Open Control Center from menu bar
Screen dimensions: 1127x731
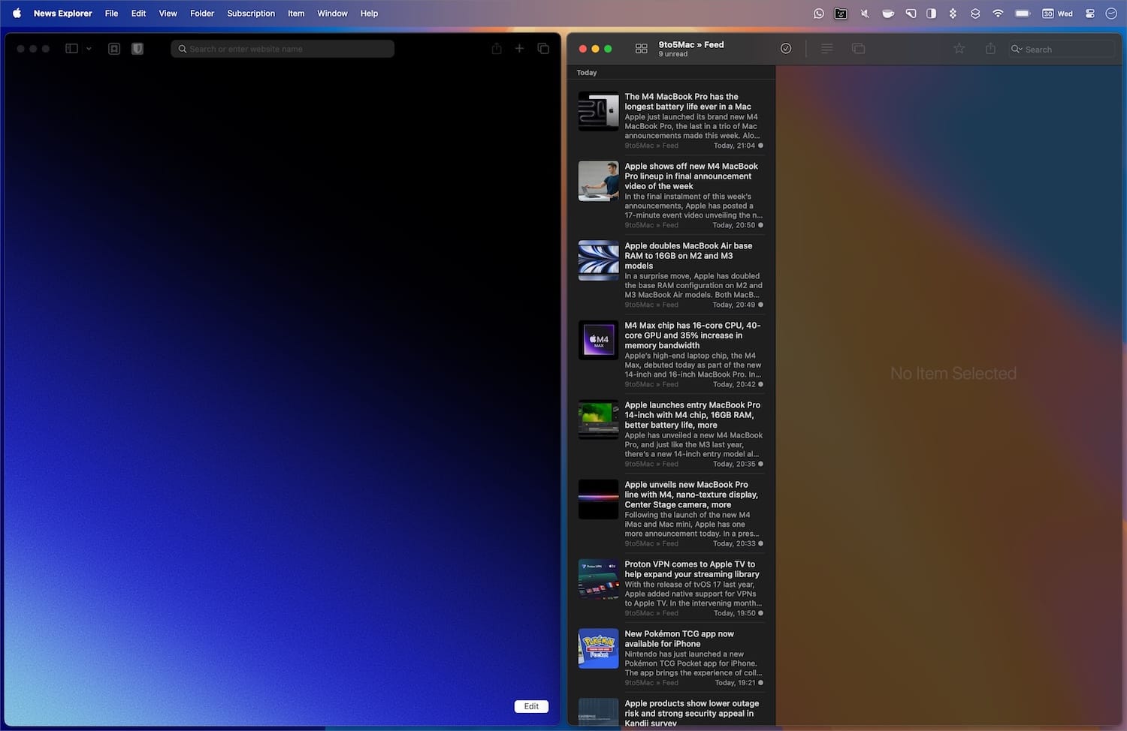coord(1090,14)
